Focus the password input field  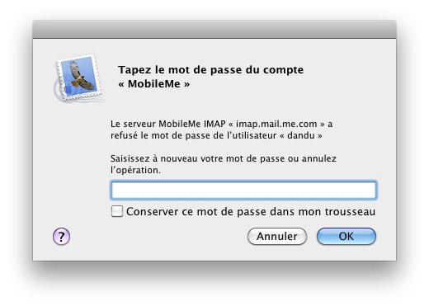243,190
